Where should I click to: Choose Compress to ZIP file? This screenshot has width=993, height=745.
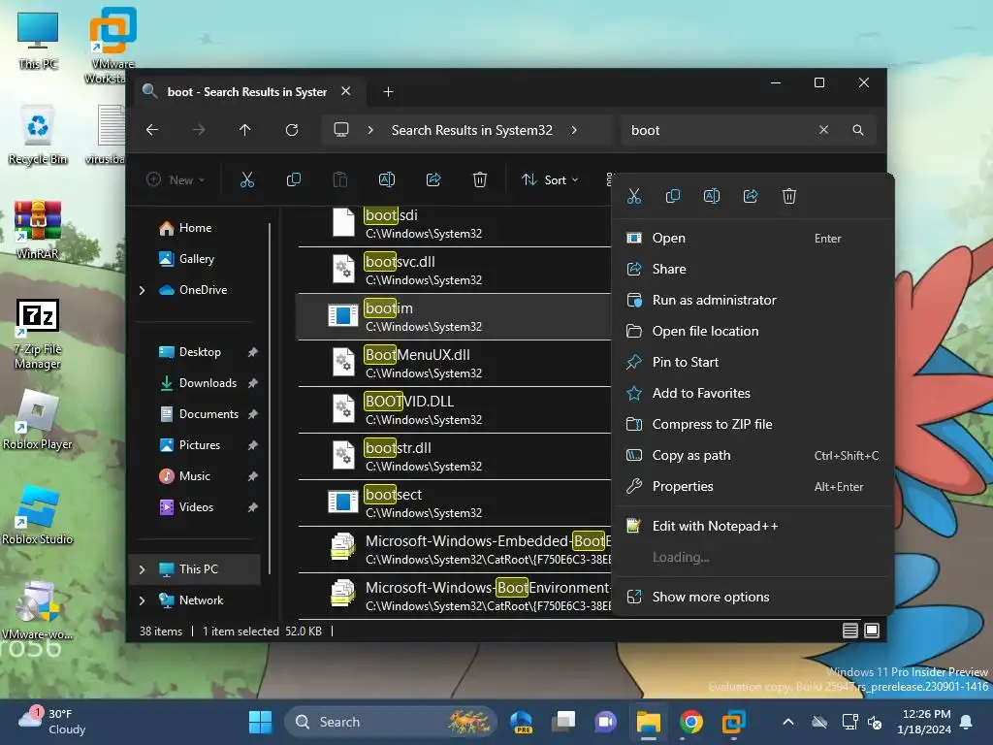753,425
